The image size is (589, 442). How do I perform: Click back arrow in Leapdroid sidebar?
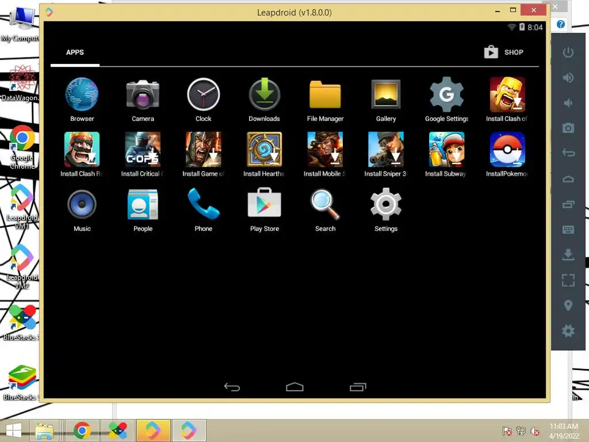(x=568, y=153)
